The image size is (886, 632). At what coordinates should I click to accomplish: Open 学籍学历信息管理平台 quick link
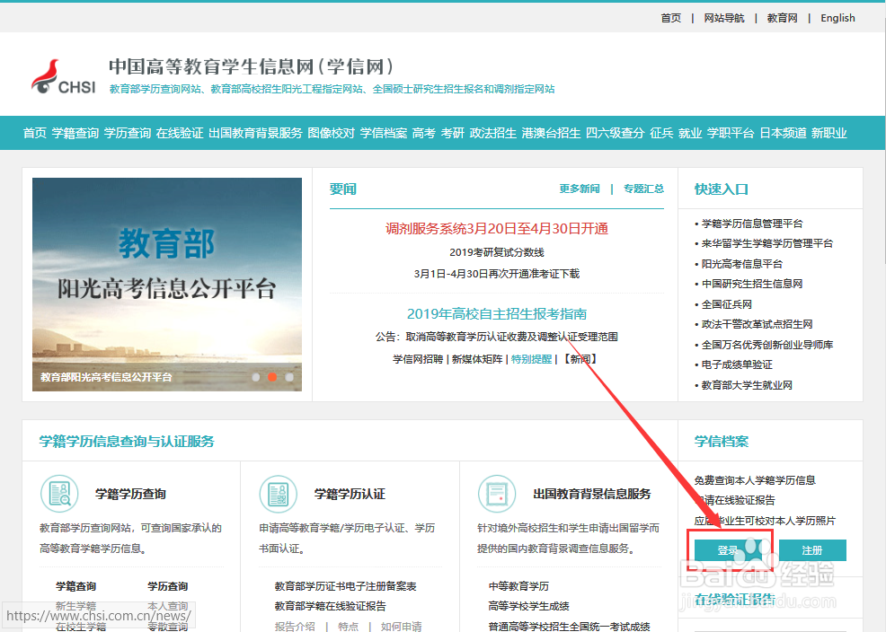(x=751, y=224)
